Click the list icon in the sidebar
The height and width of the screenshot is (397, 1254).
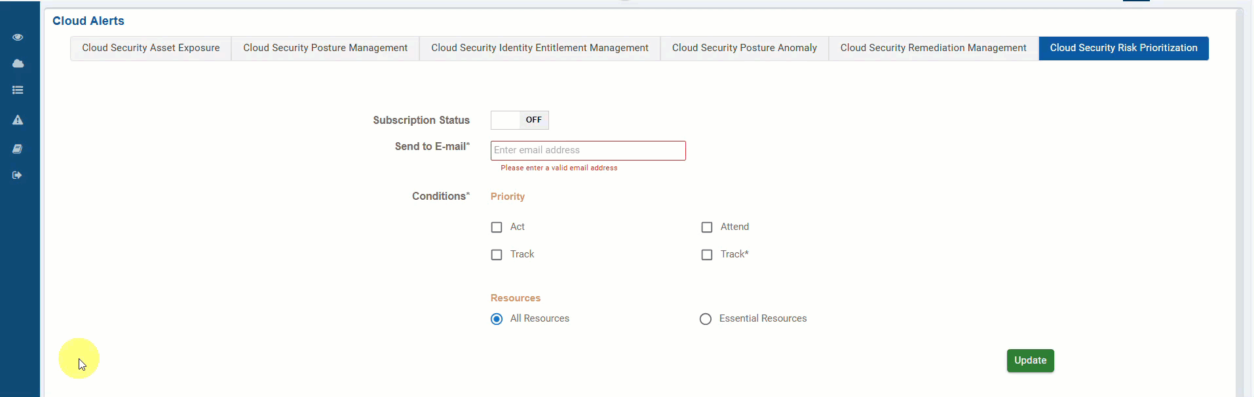[x=18, y=90]
